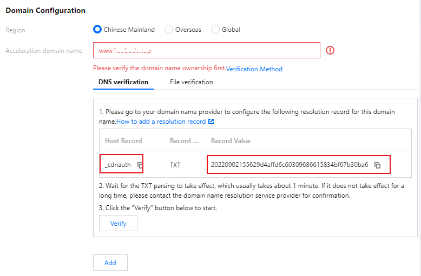Copy the _cdnauth host record
Screen dimensions: 421x276
(x=140, y=165)
